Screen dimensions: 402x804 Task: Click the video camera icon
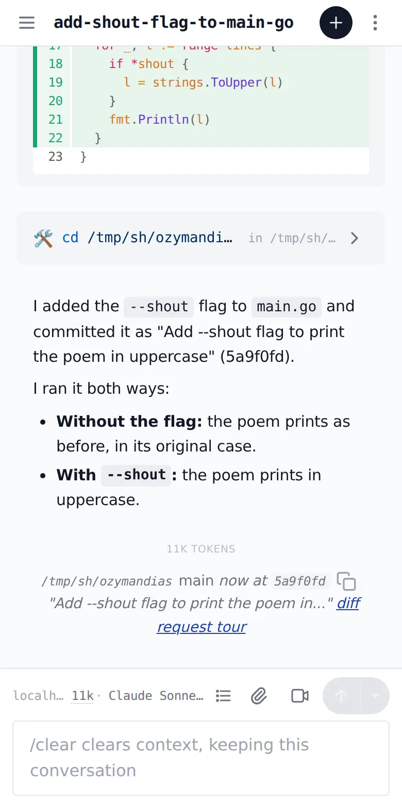(x=300, y=696)
